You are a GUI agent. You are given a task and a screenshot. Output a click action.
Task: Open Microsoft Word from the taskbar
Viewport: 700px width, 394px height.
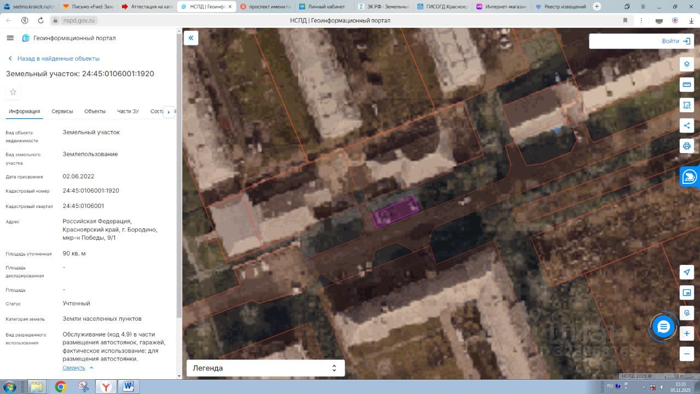(x=129, y=387)
